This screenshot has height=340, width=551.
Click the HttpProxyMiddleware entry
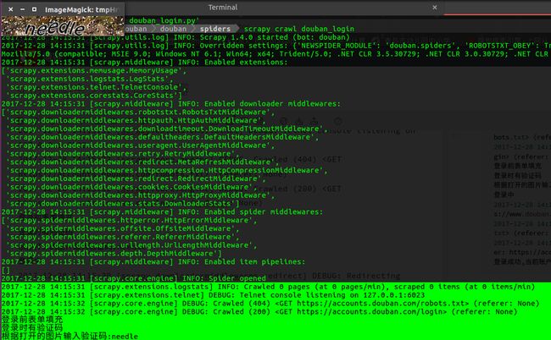pyautogui.click(x=141, y=195)
